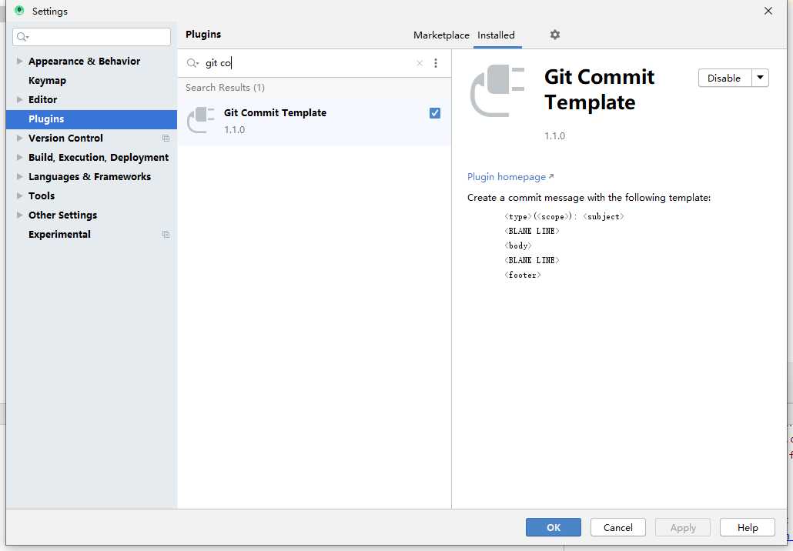Screen dimensions: 793x551
Task: Click the Android Studio icon in title bar
Action: click(x=19, y=11)
